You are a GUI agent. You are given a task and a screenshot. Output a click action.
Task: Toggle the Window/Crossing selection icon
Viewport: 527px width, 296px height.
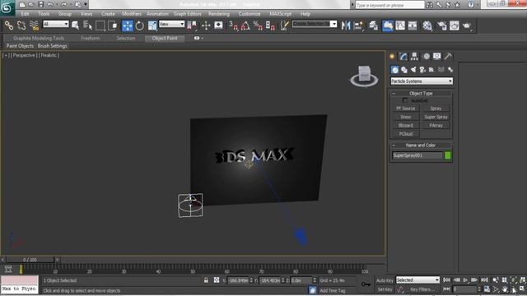pos(113,25)
